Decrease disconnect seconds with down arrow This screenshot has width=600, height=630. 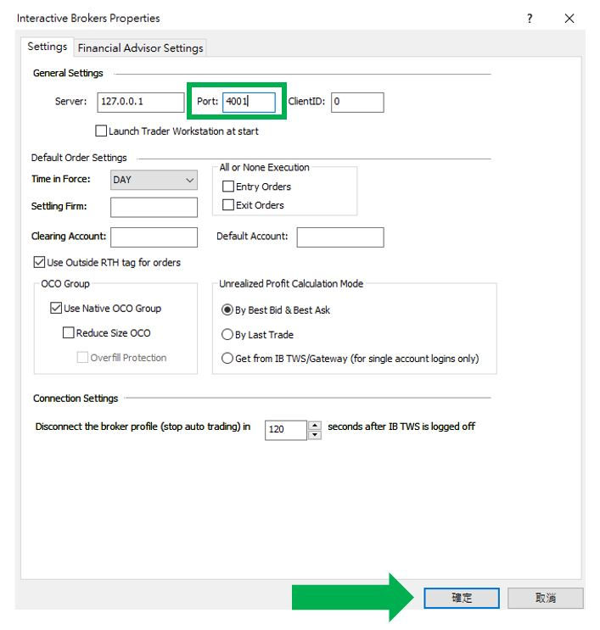click(315, 435)
